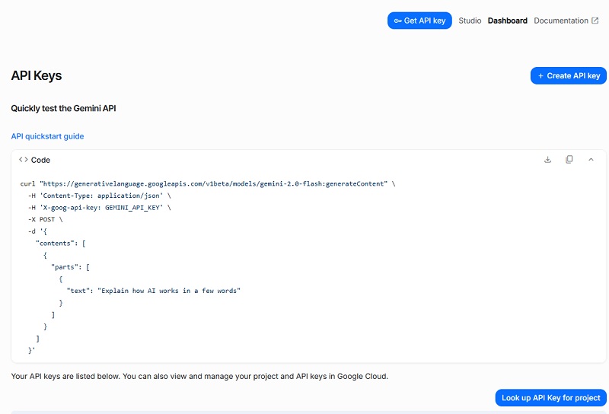Open the Studio tab

click(470, 21)
